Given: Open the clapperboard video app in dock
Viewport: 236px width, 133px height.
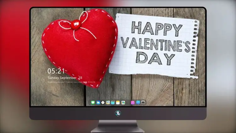Looking at the screenshot, I should (x=113, y=103).
